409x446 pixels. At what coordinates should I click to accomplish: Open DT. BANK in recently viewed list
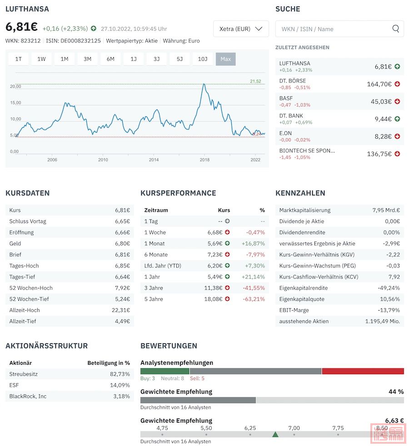pyautogui.click(x=339, y=119)
